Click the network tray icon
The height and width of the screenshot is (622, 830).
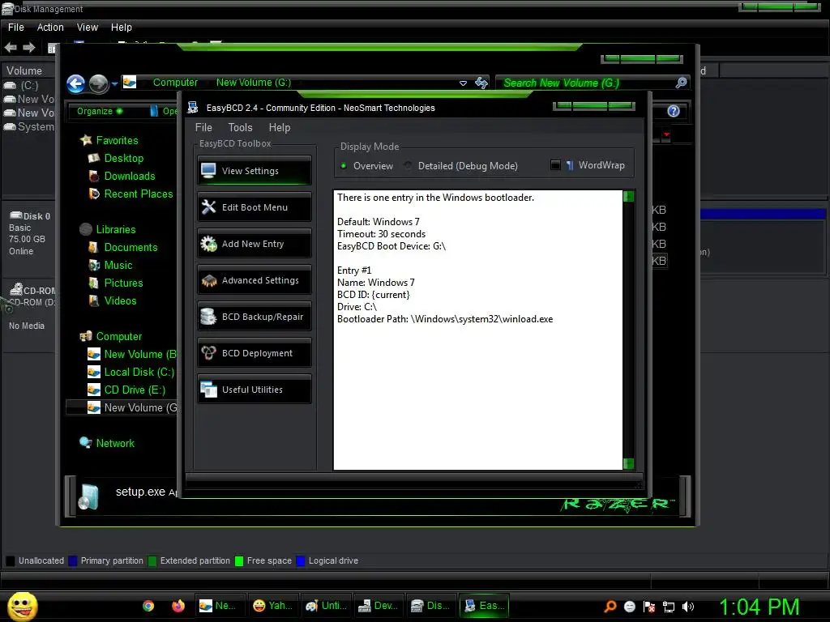pos(669,607)
